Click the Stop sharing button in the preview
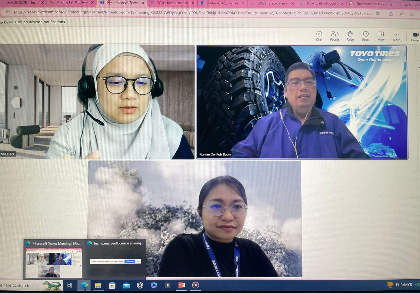 [130, 262]
